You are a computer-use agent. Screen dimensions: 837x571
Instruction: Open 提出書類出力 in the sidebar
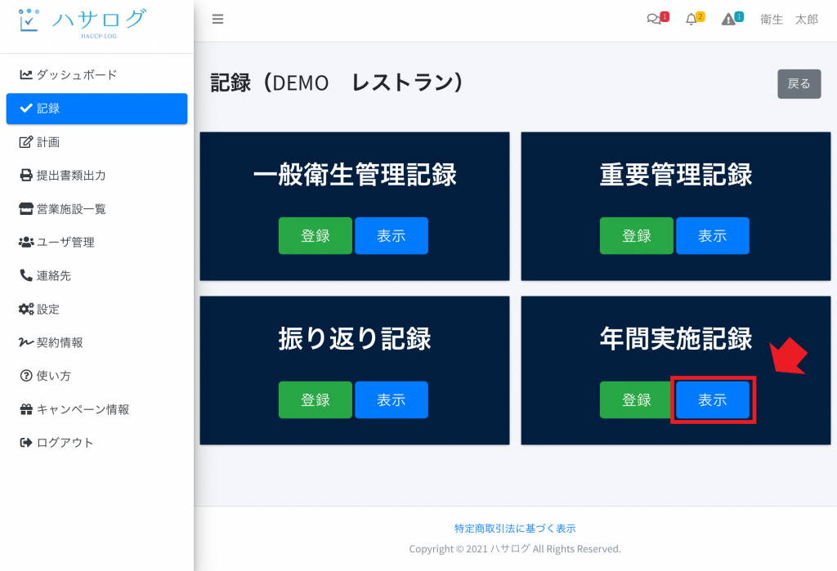96,175
